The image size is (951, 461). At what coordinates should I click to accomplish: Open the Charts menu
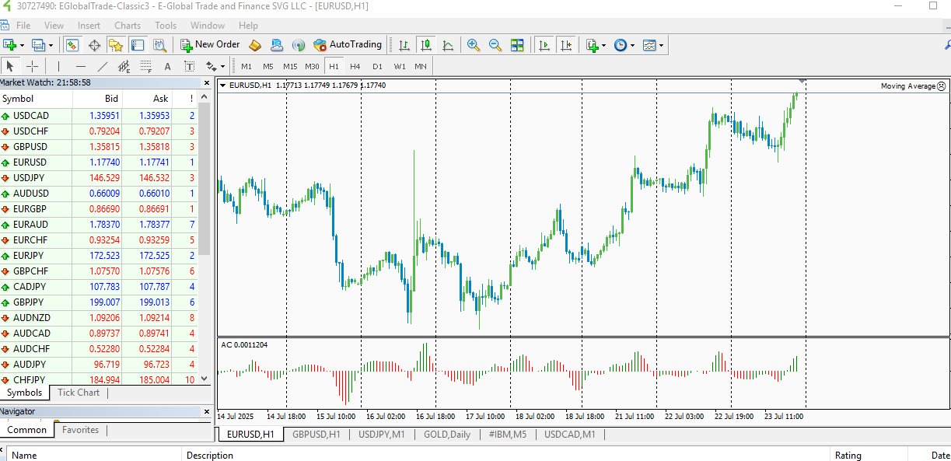128,25
